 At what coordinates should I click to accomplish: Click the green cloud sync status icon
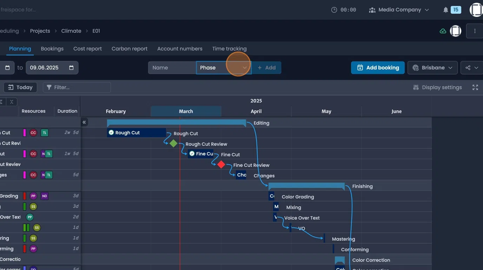point(443,31)
